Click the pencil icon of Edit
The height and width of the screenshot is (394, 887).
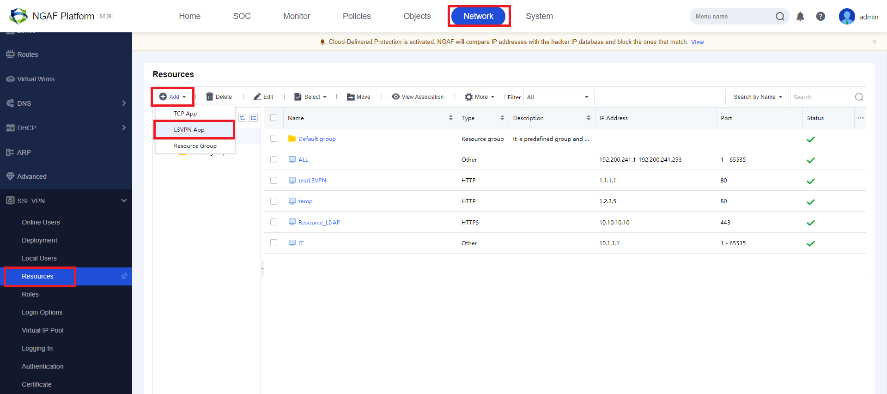(x=257, y=97)
